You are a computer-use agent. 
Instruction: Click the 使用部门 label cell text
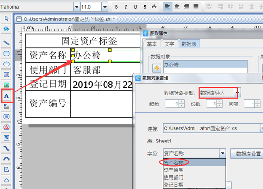[48, 70]
